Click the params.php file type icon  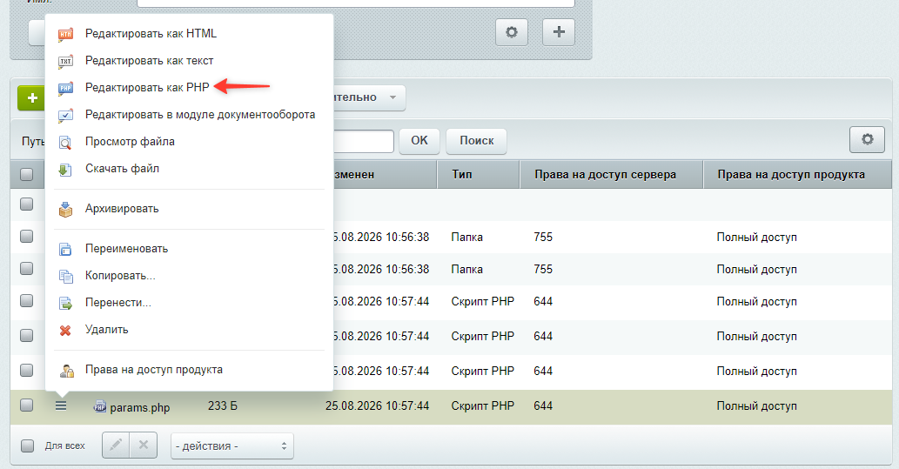(100, 406)
